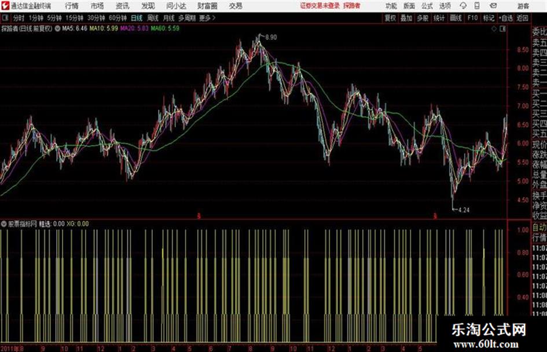The image size is (547, 352).
Task: Switch to the 15分钟 period
Action: [x=75, y=18]
